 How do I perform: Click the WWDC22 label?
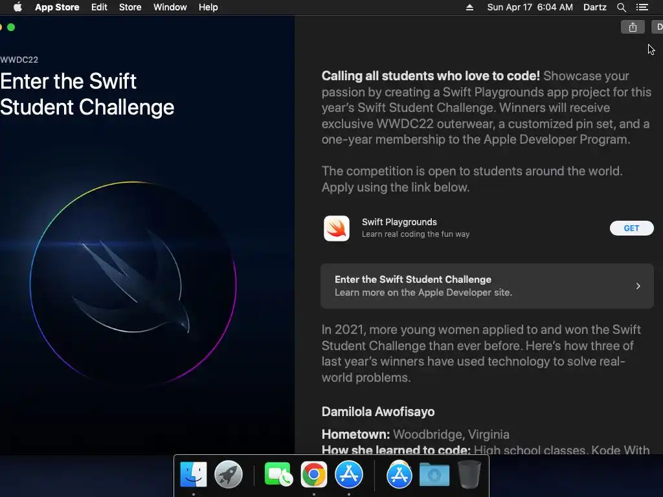click(x=19, y=60)
